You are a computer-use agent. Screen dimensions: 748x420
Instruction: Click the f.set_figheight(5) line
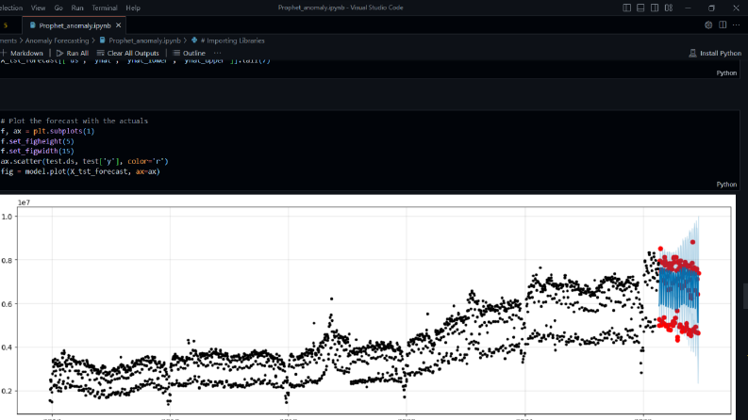pyautogui.click(x=37, y=141)
